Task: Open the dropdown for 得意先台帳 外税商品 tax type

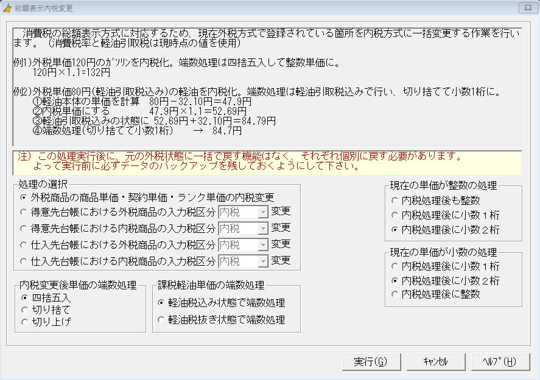Action: point(262,212)
